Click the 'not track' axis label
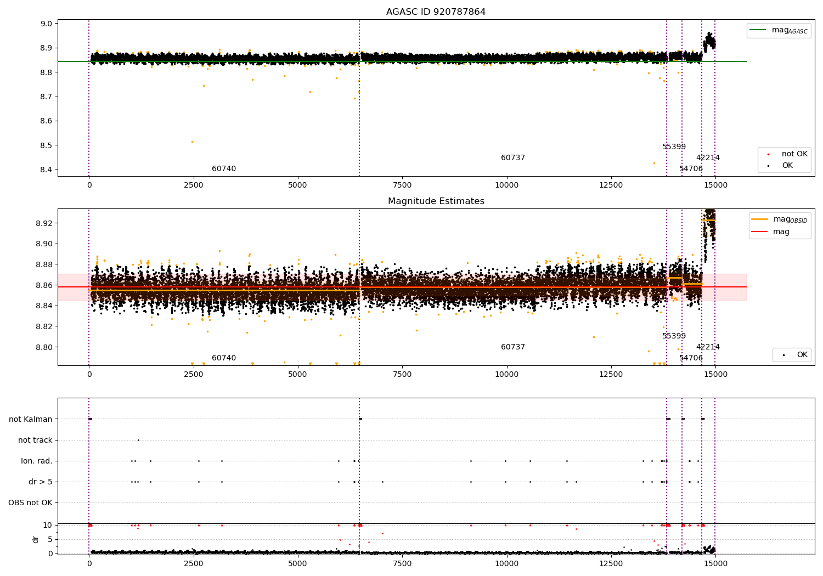This screenshot has width=823, height=576. tap(35, 440)
